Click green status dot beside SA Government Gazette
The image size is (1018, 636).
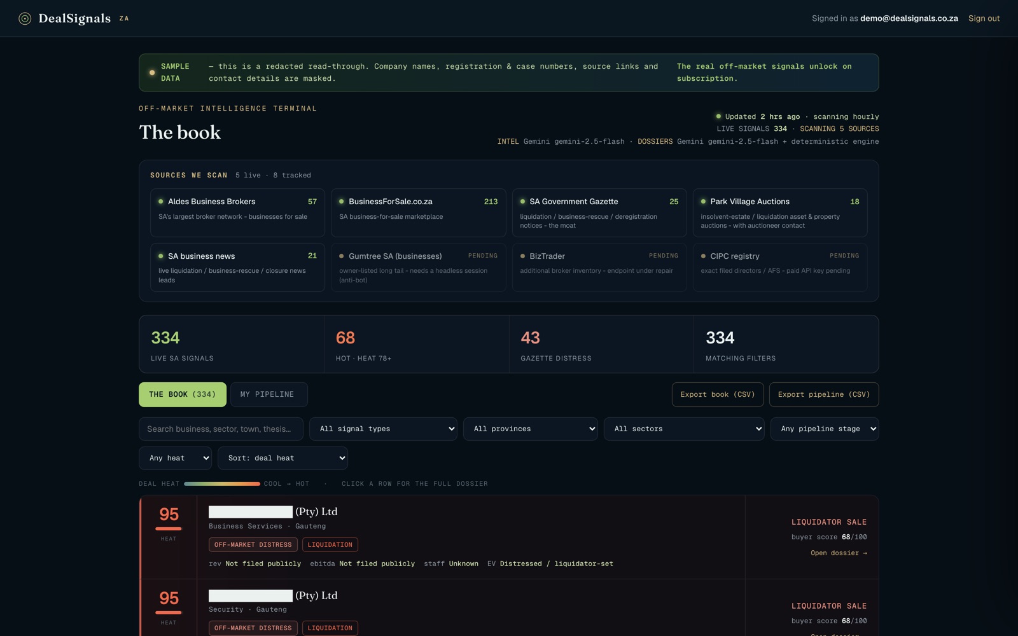[x=523, y=202]
